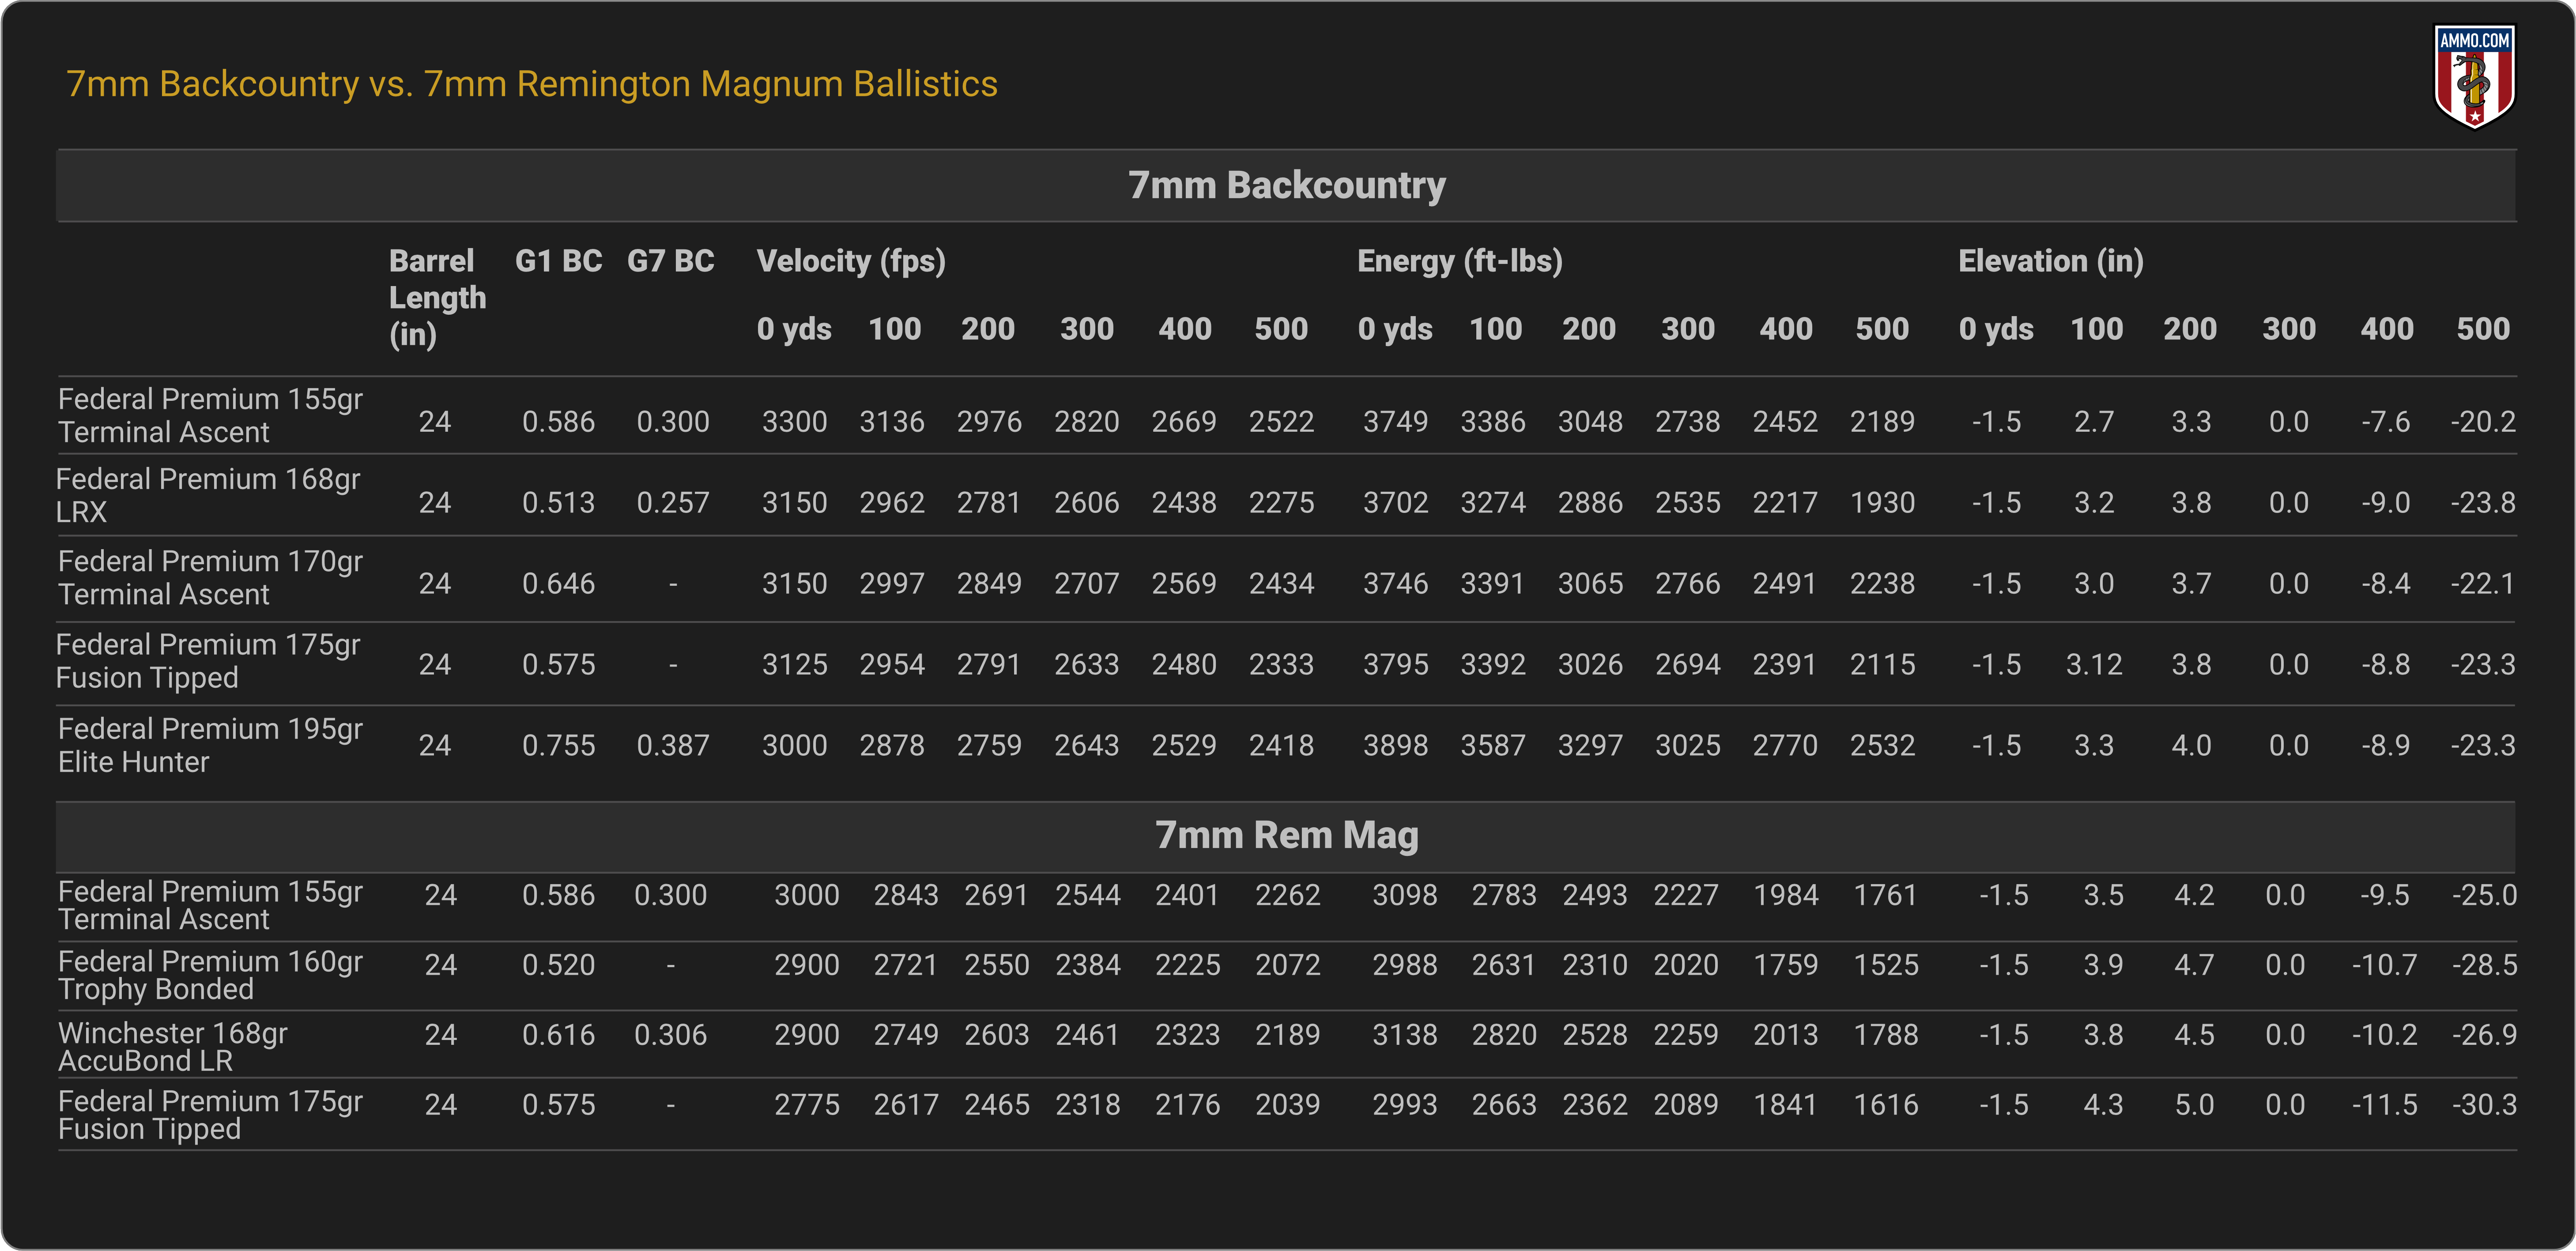Click velocity value '2418'
The height and width of the screenshot is (1251, 2576).
pyautogui.click(x=1281, y=746)
